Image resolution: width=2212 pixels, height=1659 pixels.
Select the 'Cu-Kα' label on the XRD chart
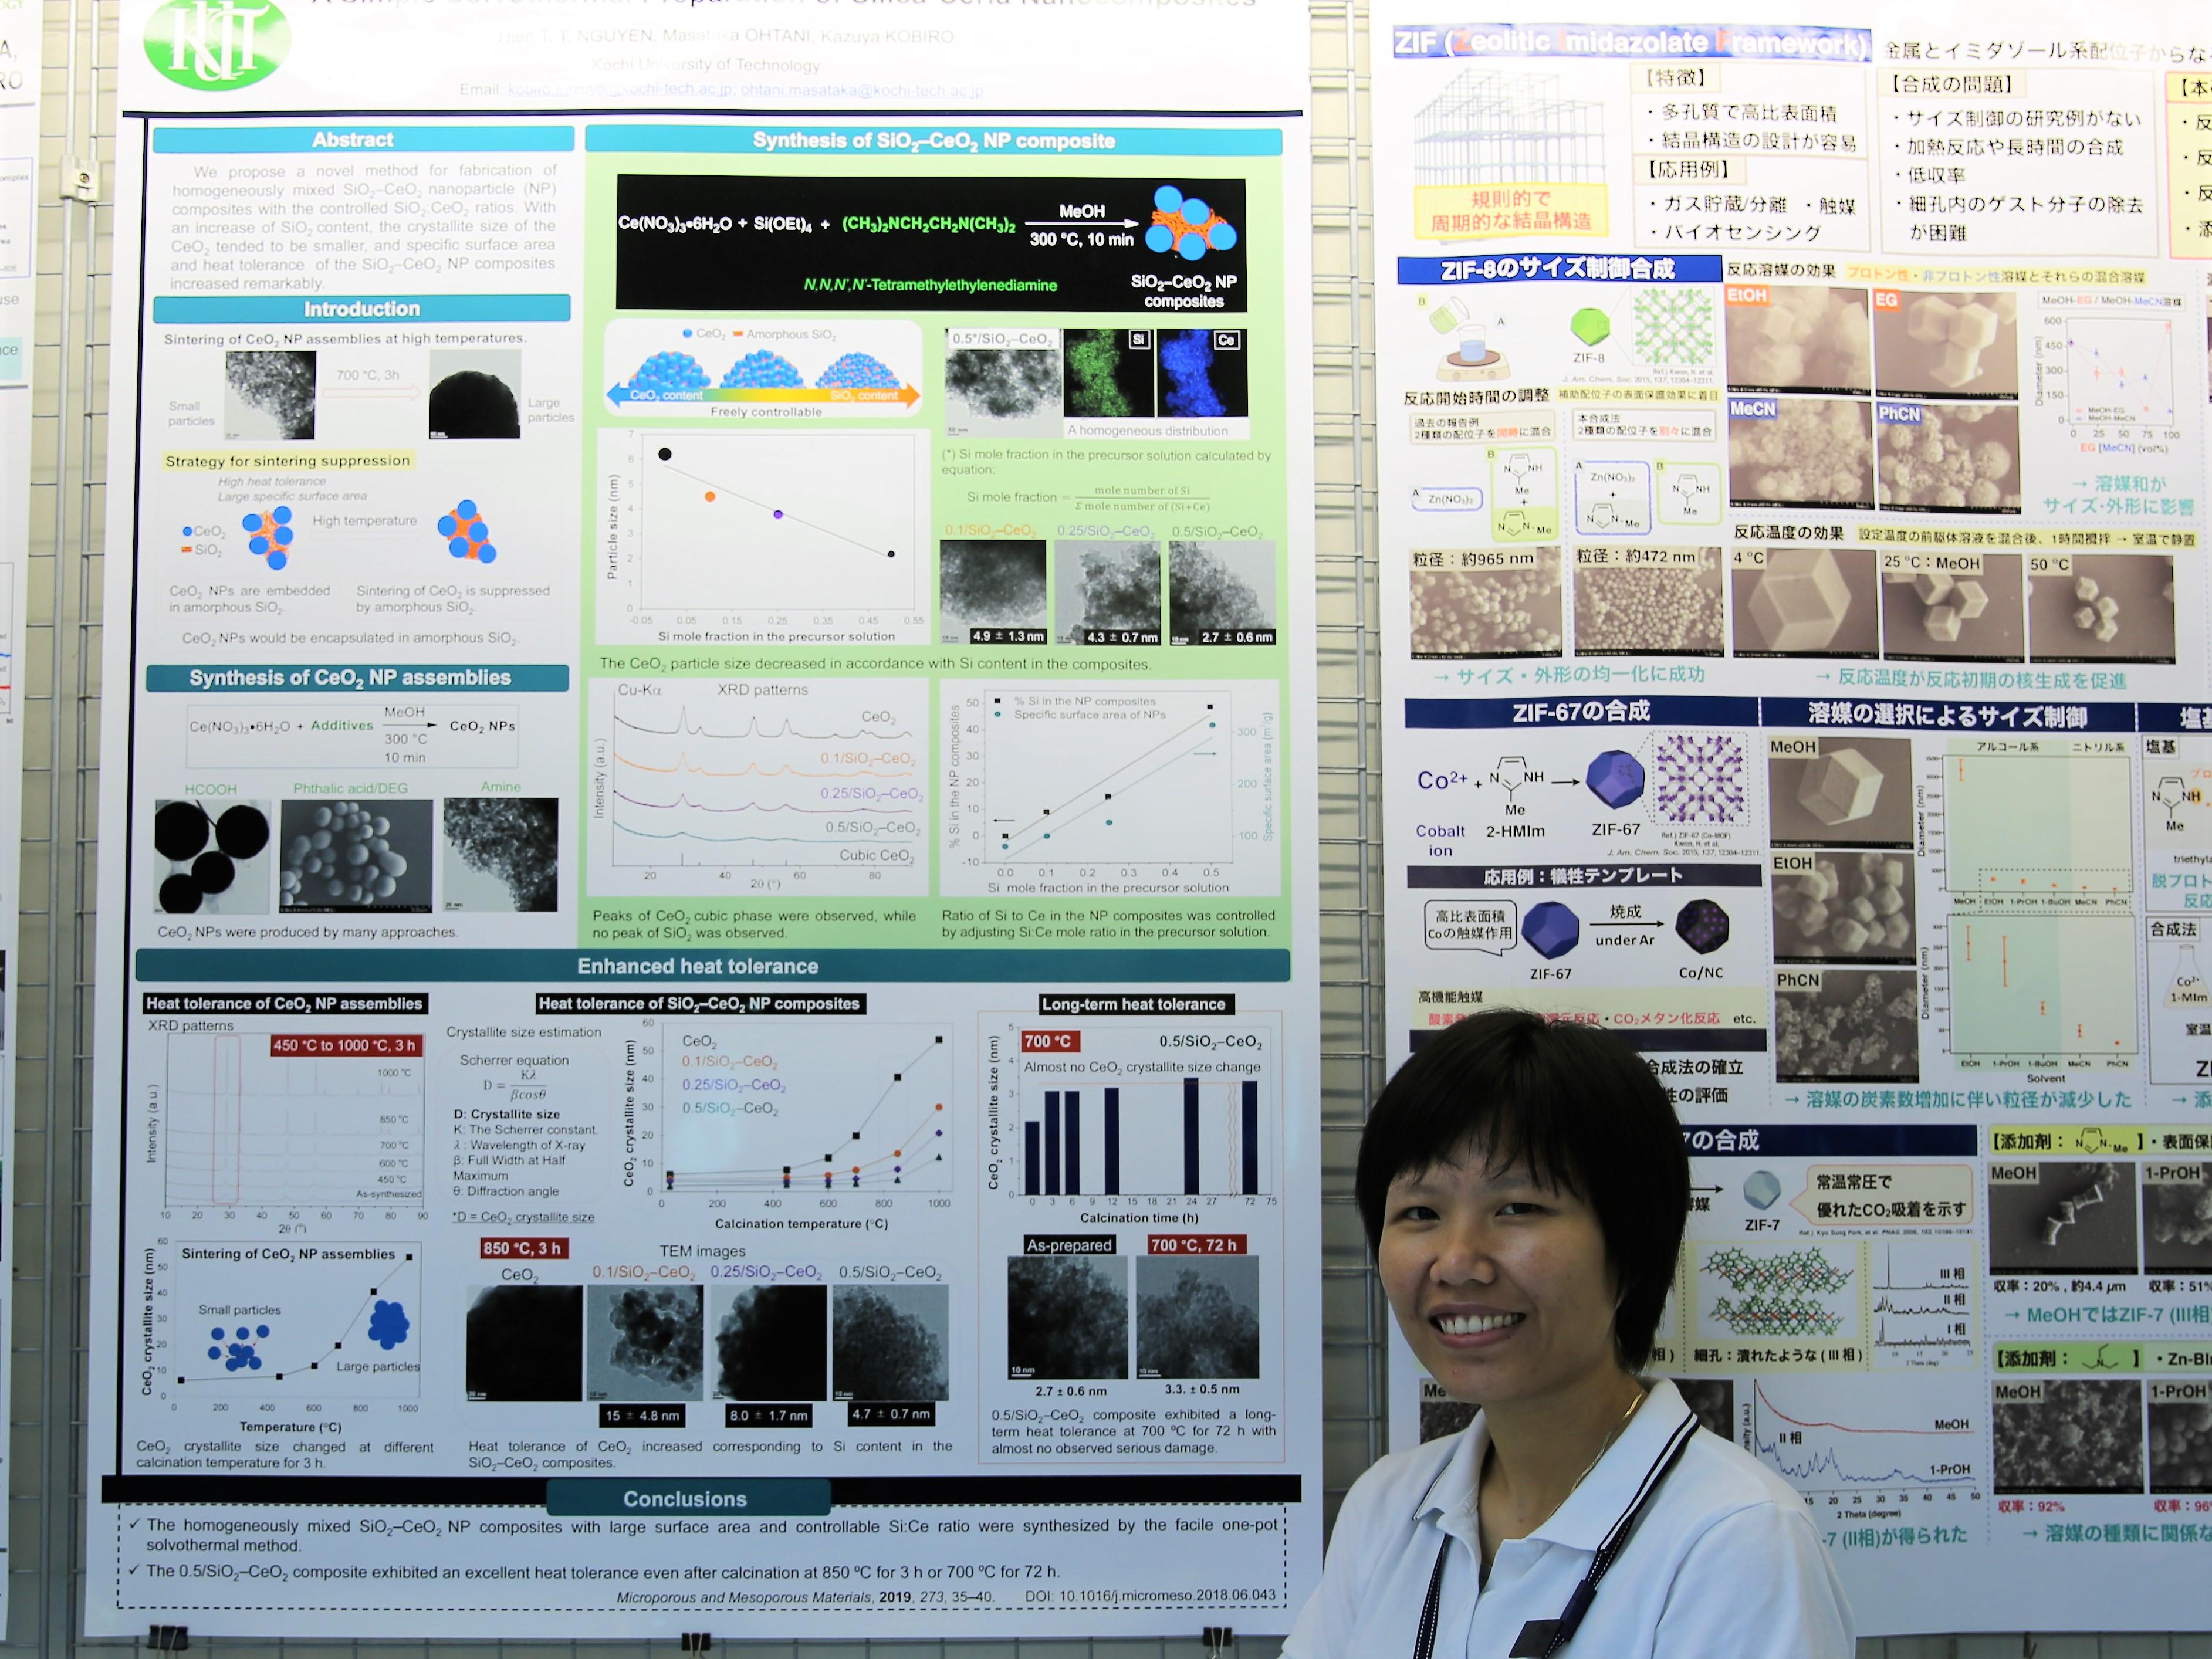click(x=639, y=690)
